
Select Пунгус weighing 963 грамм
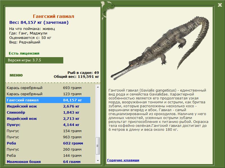click(x=48, y=137)
